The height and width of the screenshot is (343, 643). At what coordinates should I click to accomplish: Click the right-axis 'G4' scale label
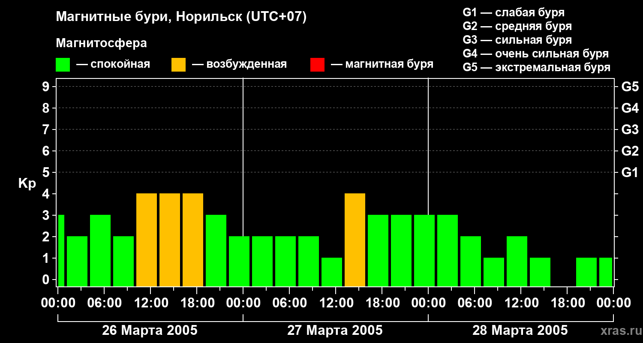[630, 108]
